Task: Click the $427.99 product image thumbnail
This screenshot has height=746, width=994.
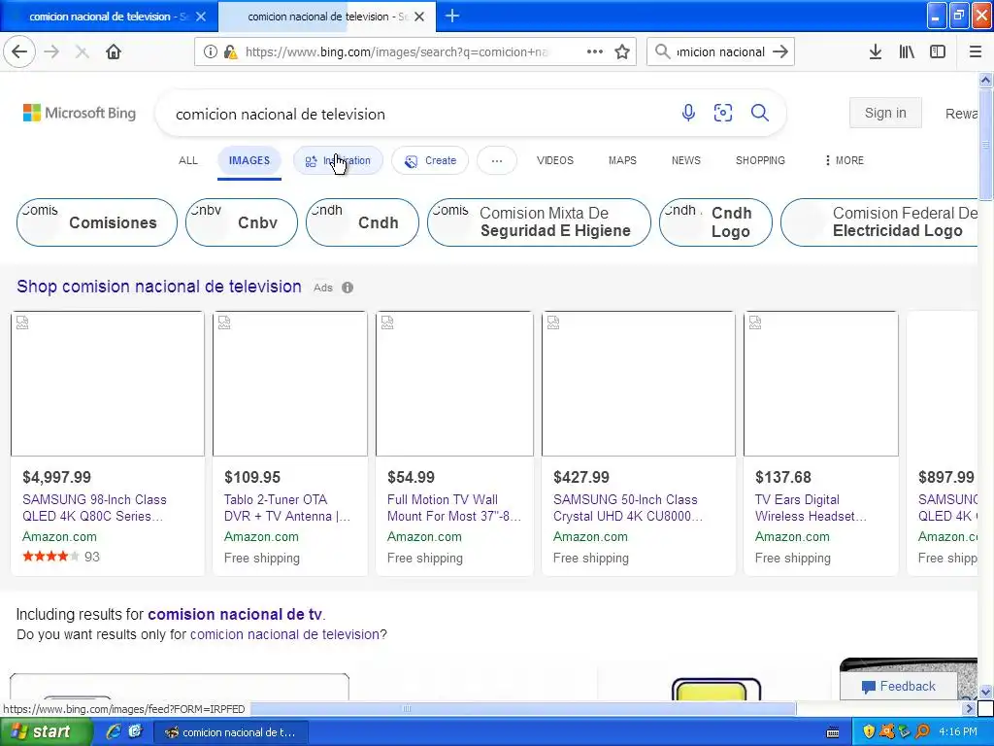Action: click(639, 383)
